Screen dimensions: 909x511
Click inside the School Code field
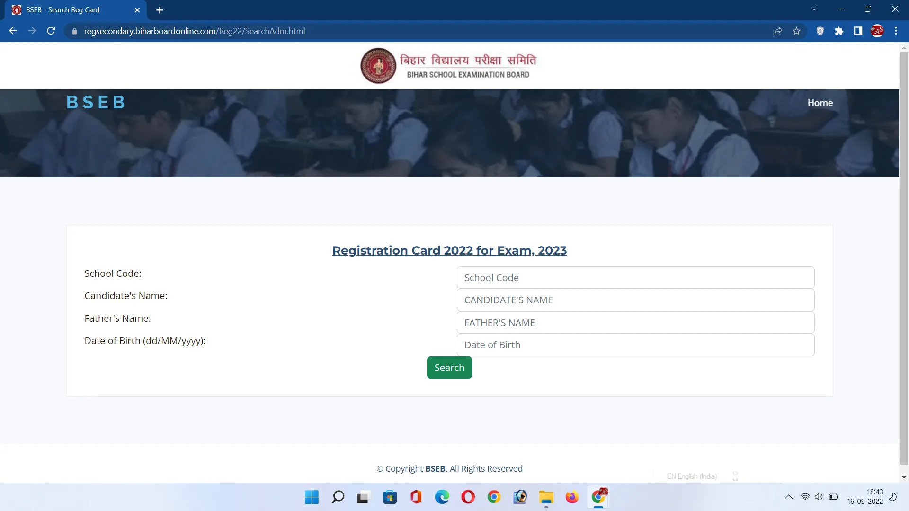click(x=635, y=278)
